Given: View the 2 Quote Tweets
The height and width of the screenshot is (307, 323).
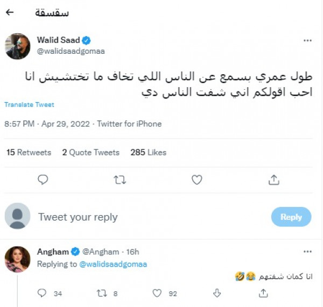Looking at the screenshot, I should [x=90, y=153].
